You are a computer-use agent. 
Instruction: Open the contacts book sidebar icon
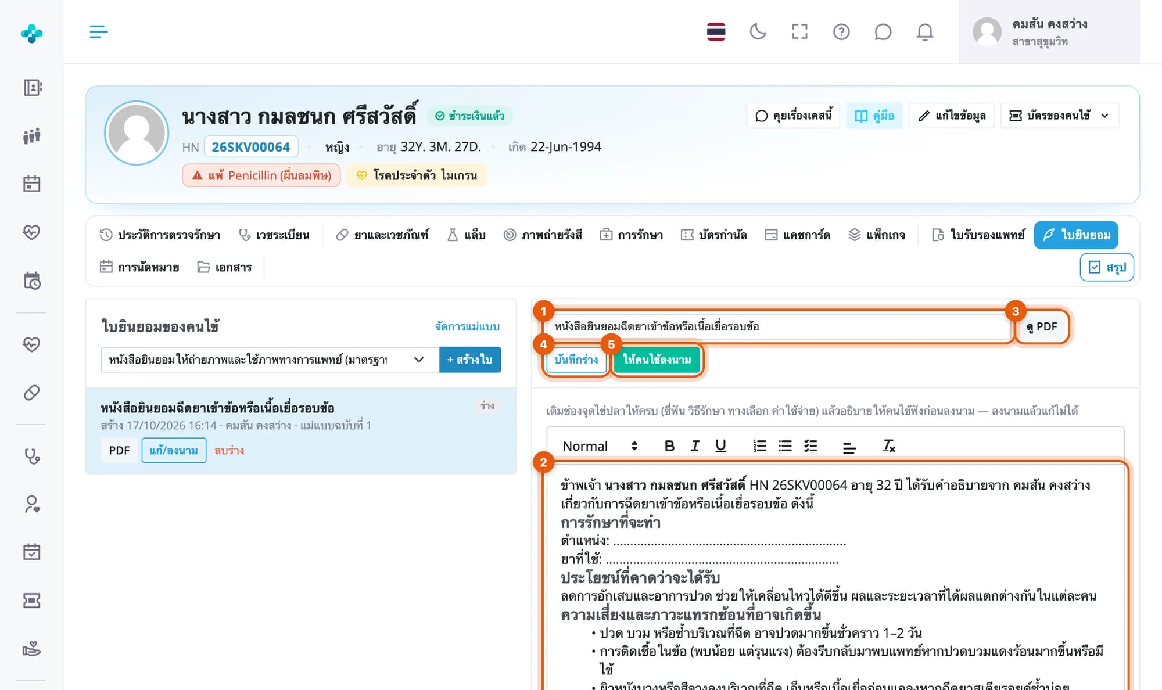pyautogui.click(x=32, y=88)
